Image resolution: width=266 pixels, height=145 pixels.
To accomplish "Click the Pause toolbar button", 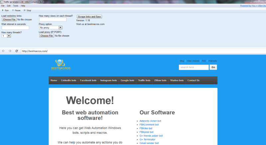I will click(16, 10).
